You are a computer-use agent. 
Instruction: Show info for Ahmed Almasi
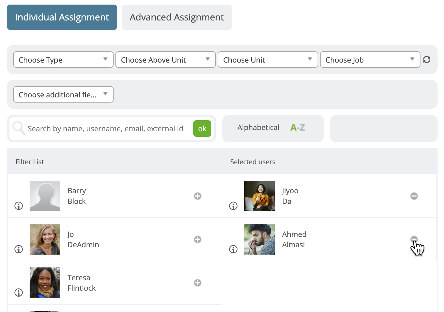tap(233, 249)
